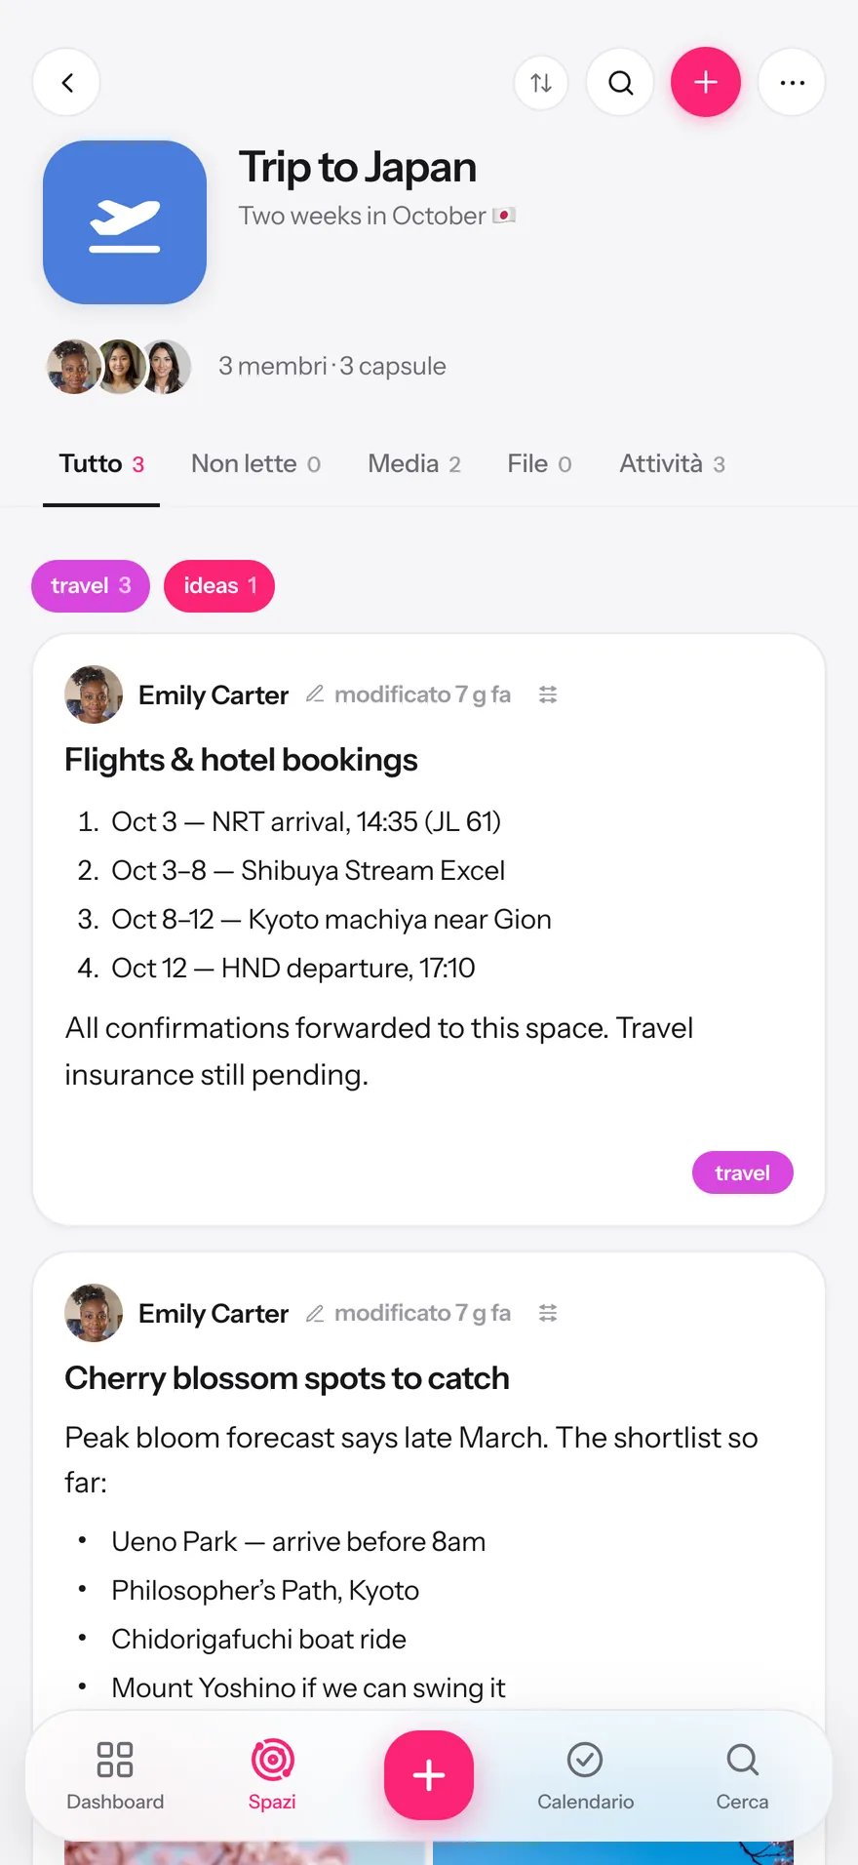The width and height of the screenshot is (858, 1865).
Task: Add new capsule with top plus button
Action: [x=706, y=82]
